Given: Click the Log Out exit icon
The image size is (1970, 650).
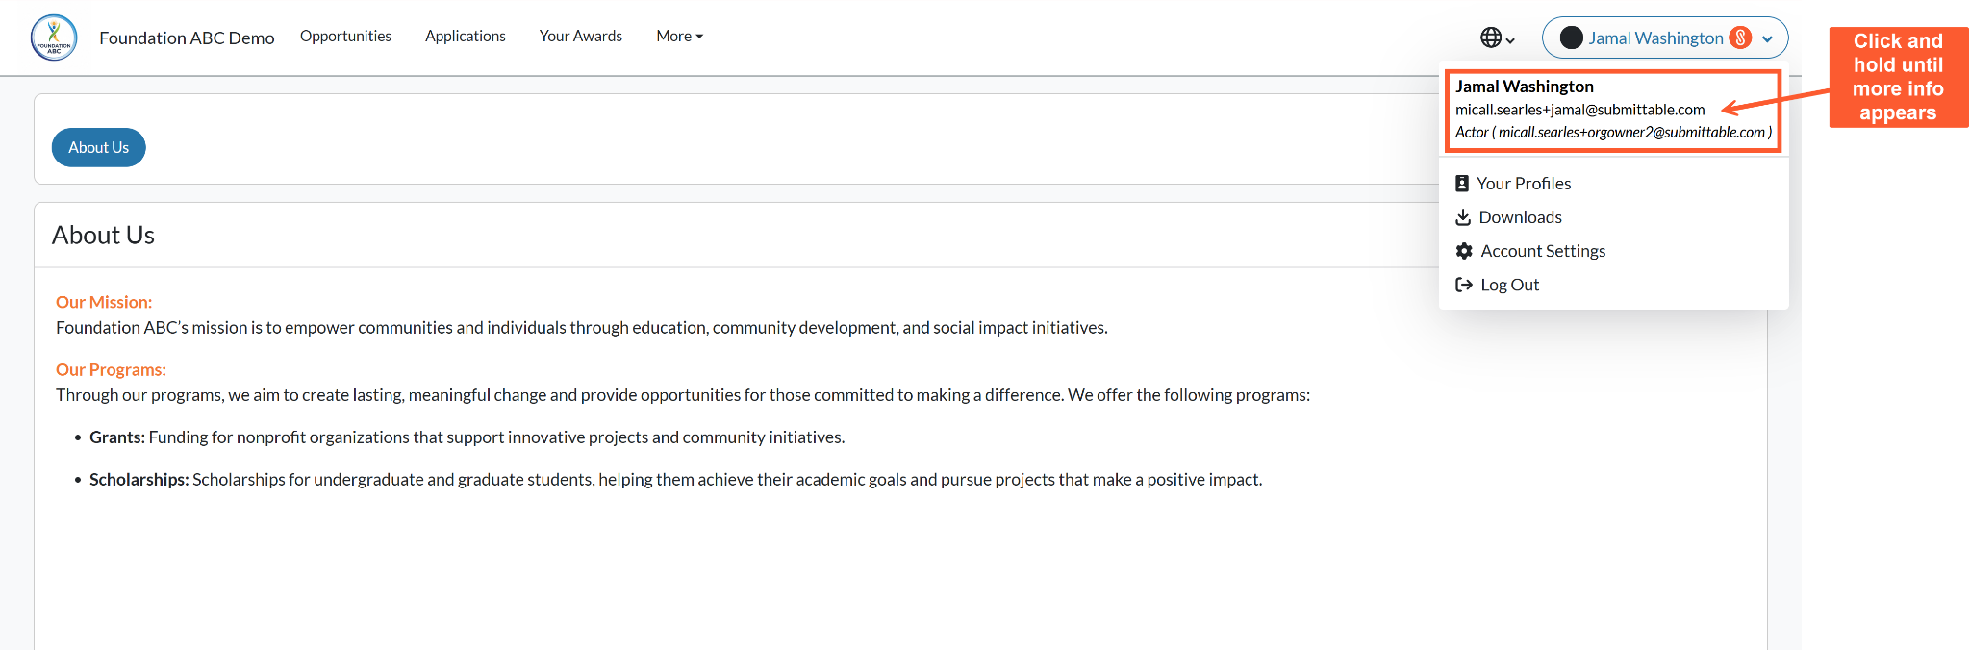Looking at the screenshot, I should pyautogui.click(x=1464, y=285).
